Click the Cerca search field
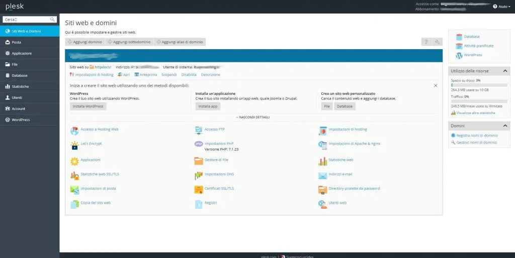The height and width of the screenshot is (258, 515). tap(26, 20)
